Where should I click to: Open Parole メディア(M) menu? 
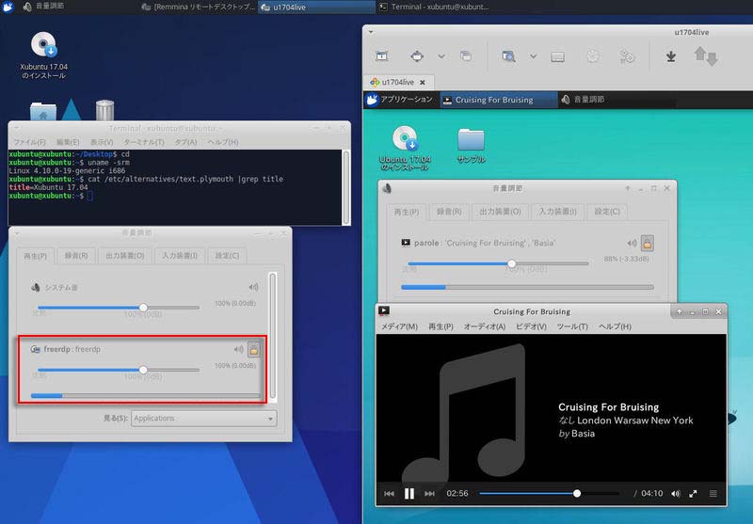coord(399,326)
